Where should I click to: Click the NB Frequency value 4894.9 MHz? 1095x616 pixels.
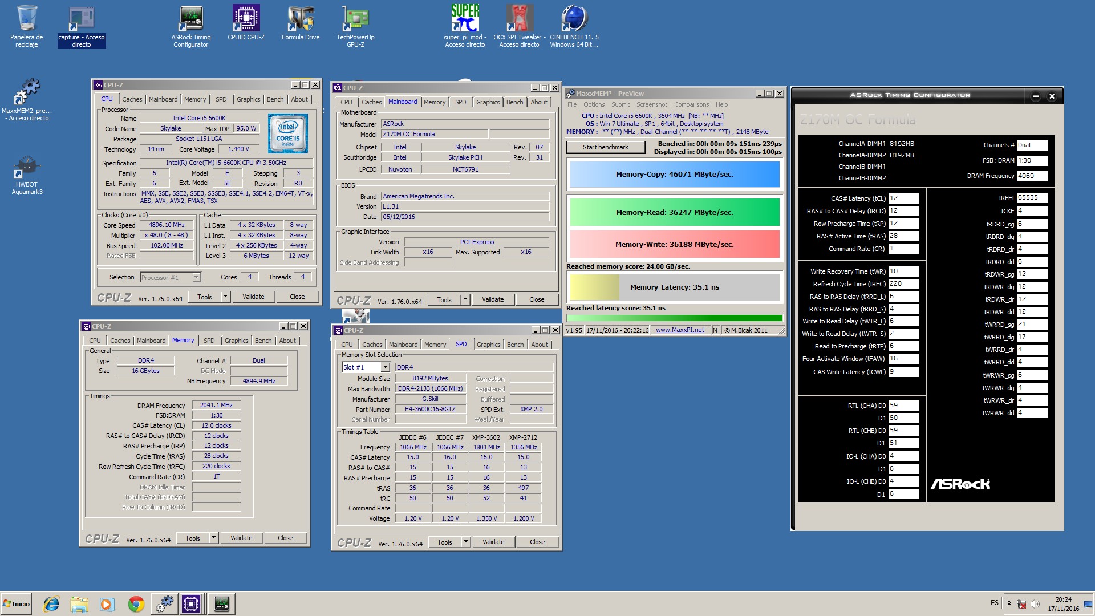click(x=259, y=381)
